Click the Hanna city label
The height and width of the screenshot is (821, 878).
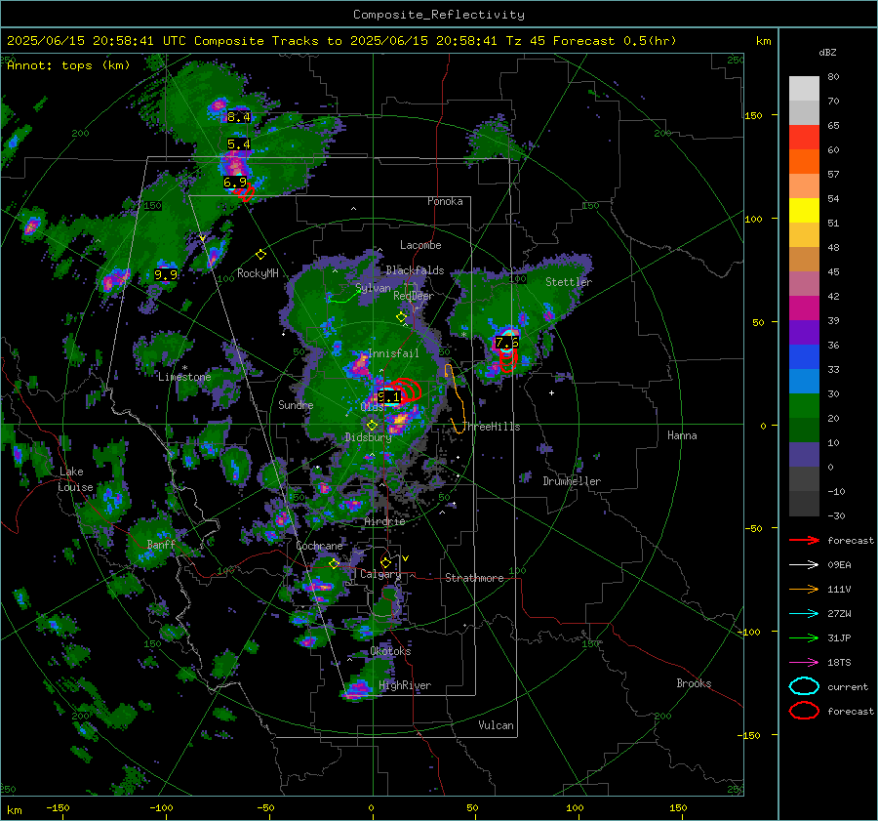[682, 435]
